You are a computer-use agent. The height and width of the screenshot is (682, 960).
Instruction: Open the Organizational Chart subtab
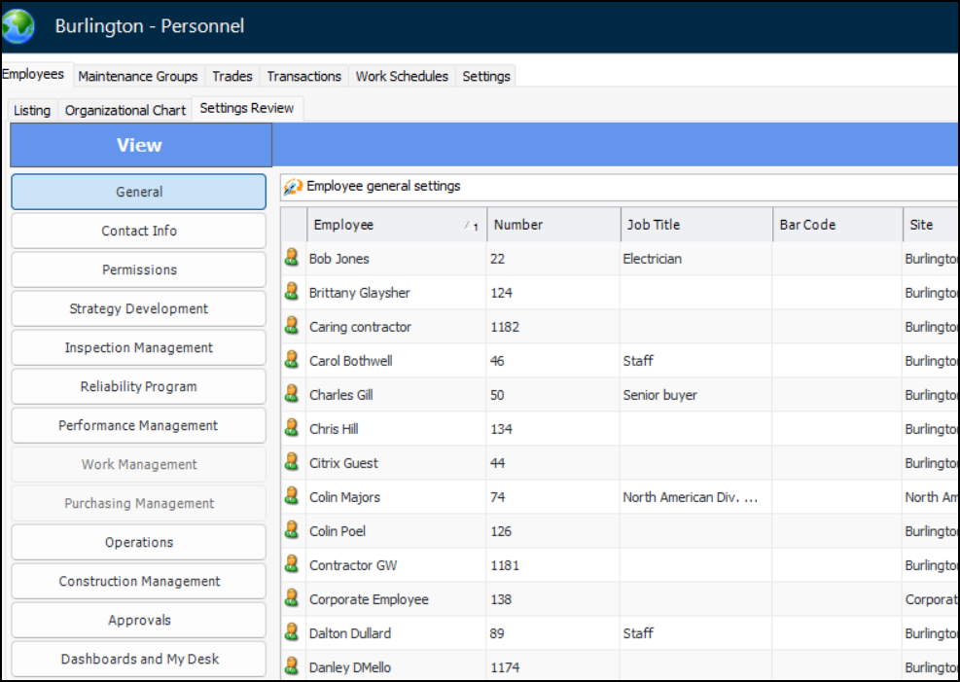click(x=124, y=110)
